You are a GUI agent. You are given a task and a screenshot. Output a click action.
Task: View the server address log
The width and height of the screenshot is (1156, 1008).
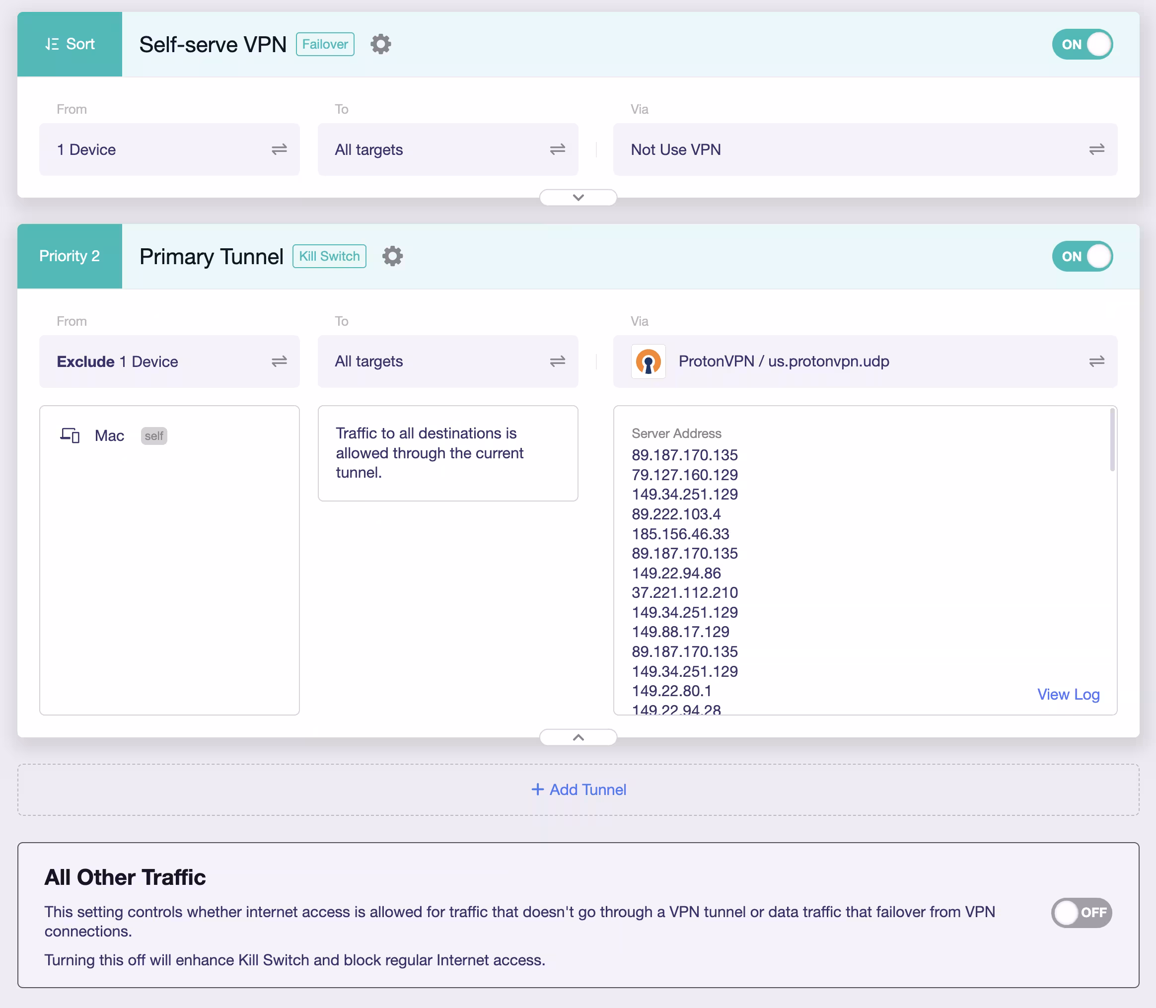1068,694
